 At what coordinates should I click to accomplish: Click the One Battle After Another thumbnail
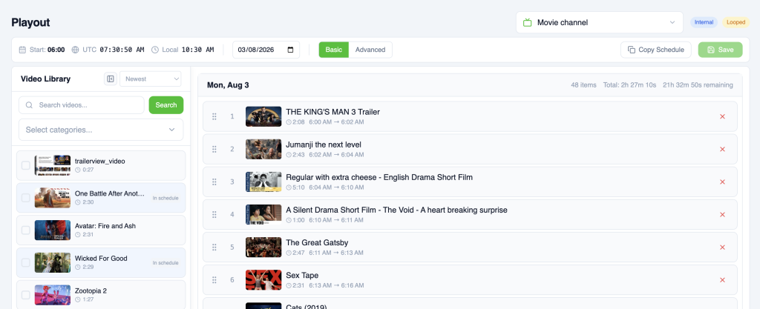coord(53,198)
